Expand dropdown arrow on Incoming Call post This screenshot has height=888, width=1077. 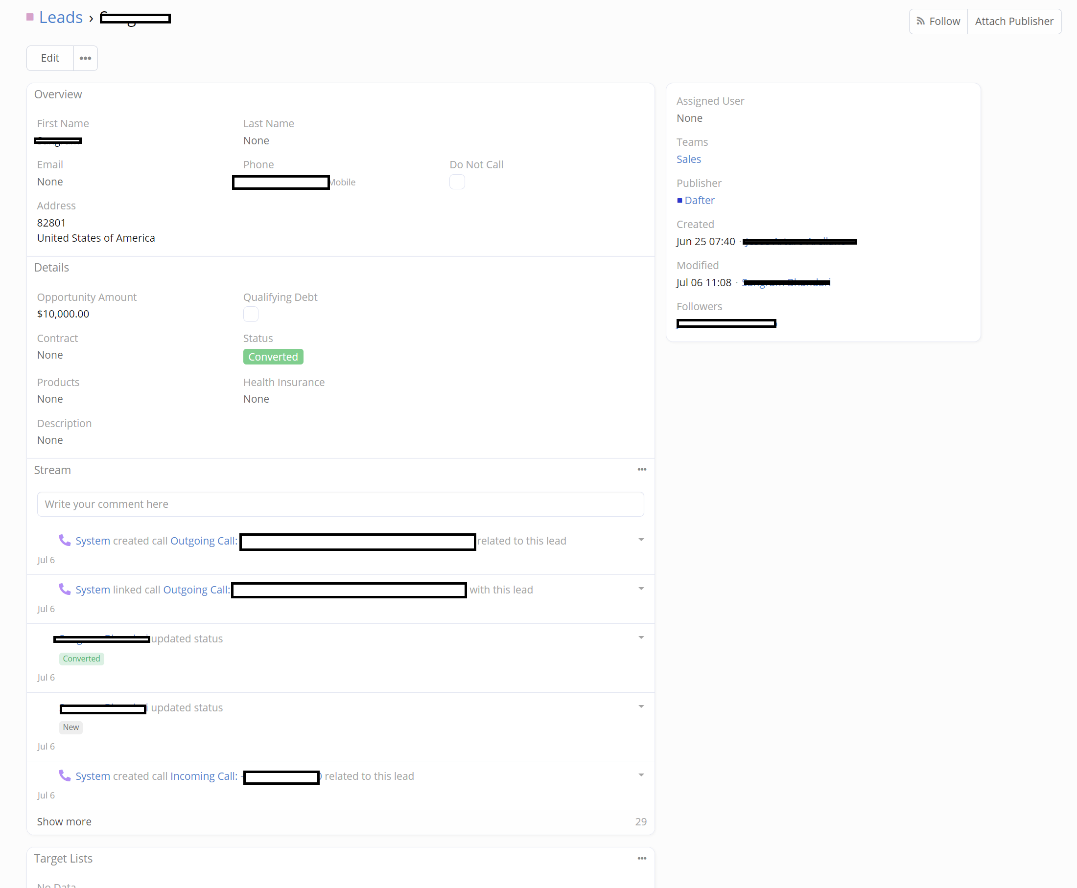[x=641, y=775]
